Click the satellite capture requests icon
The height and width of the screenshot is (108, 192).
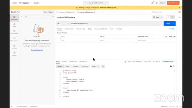[152, 3]
